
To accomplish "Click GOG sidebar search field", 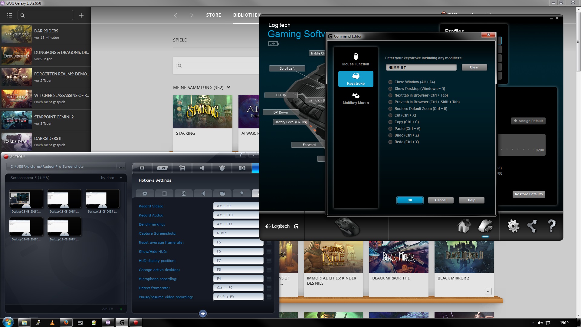I will point(45,15).
